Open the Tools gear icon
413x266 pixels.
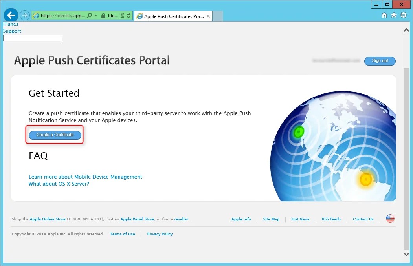coord(404,15)
